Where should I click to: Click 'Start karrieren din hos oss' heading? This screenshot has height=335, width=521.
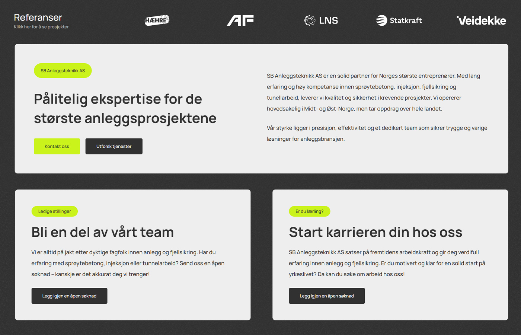(375, 232)
